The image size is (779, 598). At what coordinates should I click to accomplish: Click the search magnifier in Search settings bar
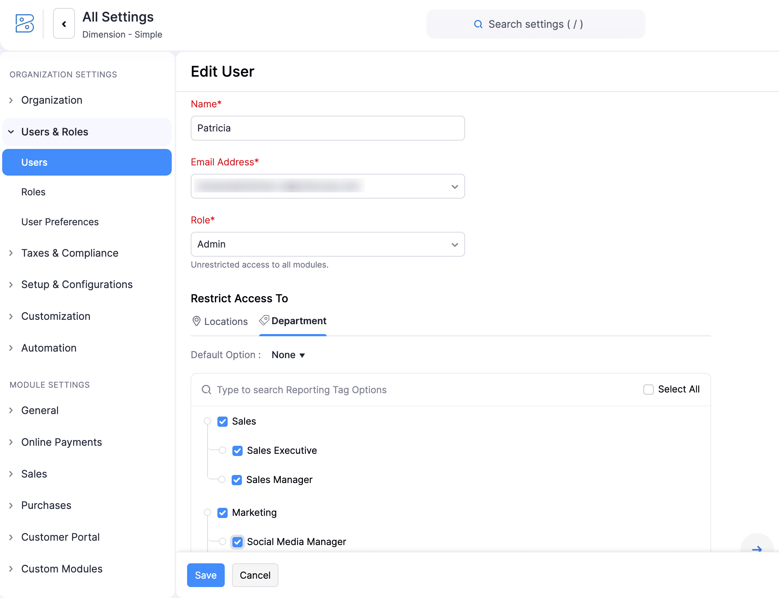pos(478,24)
